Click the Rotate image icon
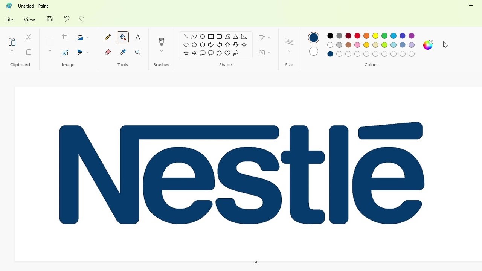This screenshot has width=482, height=271. pos(80,37)
